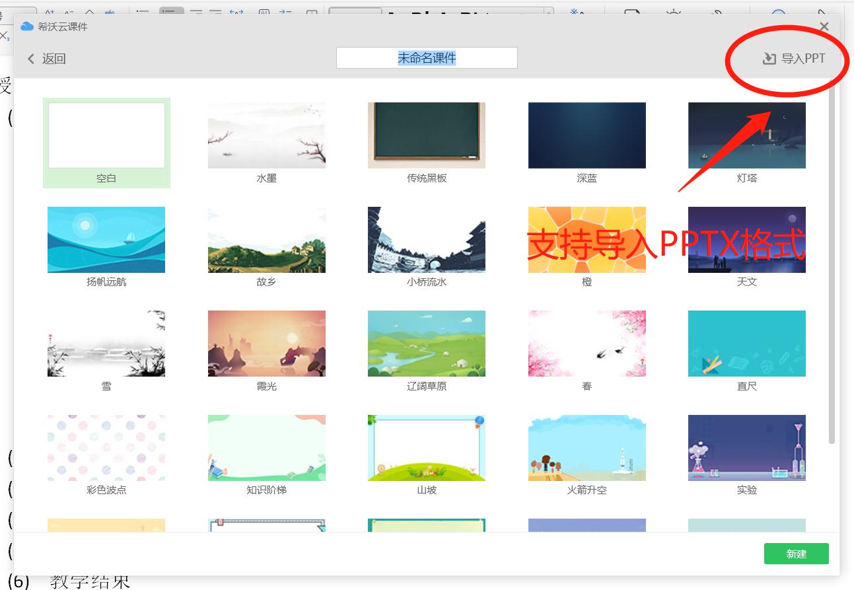This screenshot has width=854, height=590.
Task: Select the 故乡 template thumbnail
Action: coord(266,239)
